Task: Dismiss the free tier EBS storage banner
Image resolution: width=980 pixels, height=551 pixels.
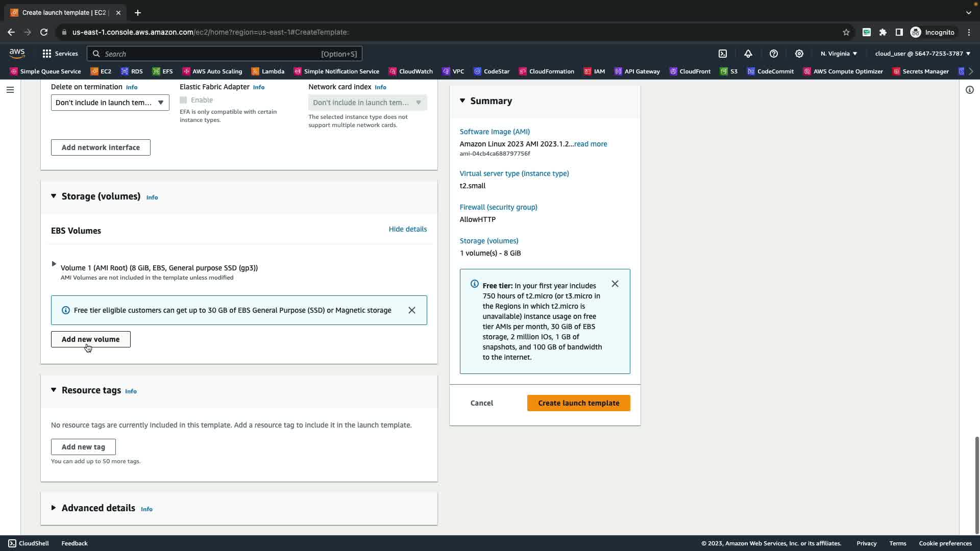Action: pyautogui.click(x=412, y=310)
